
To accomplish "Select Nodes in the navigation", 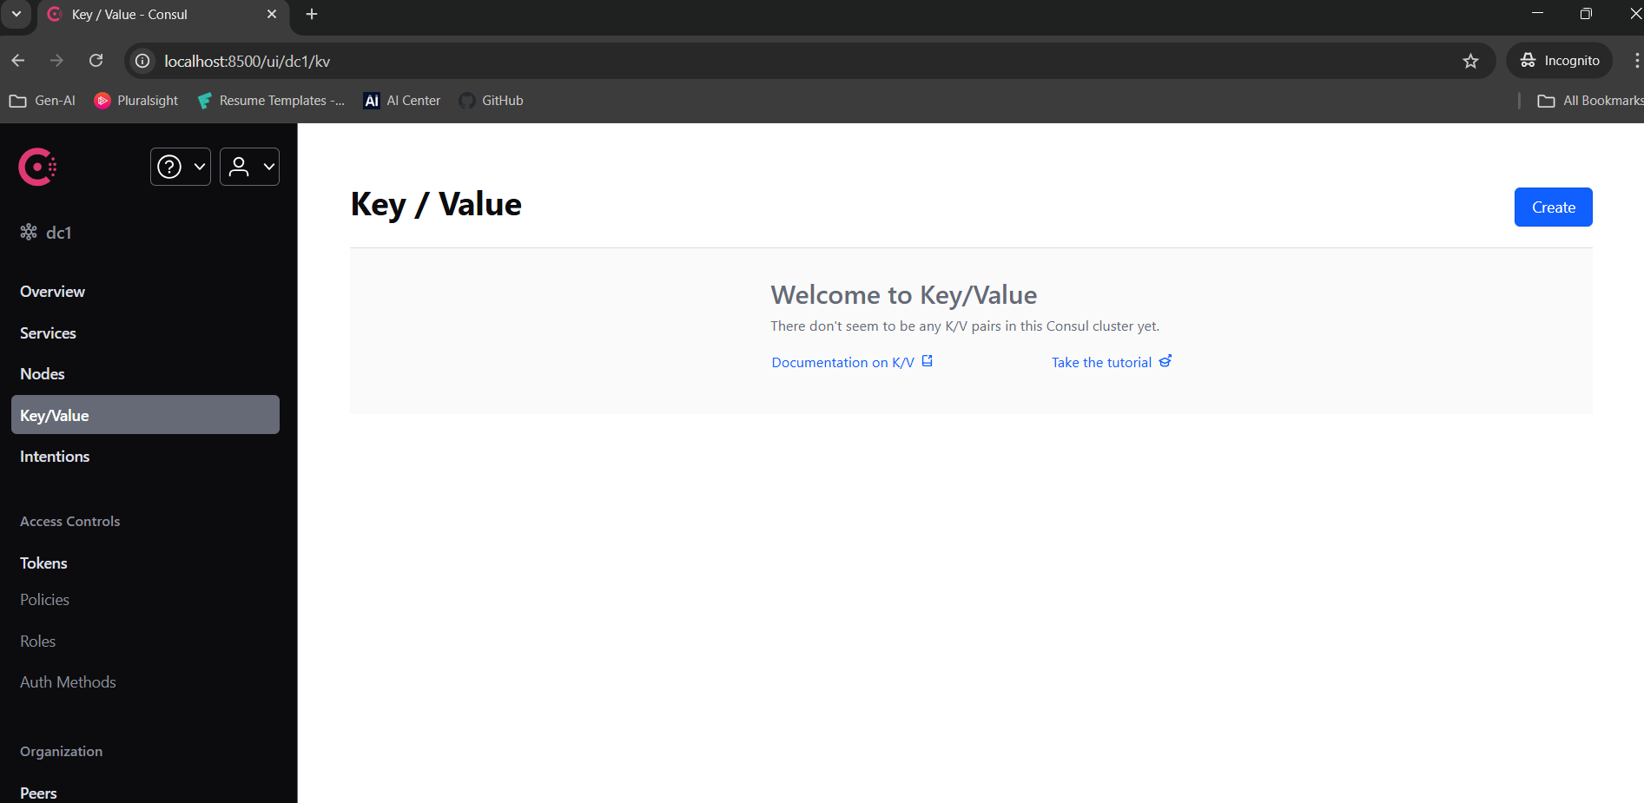I will (x=42, y=373).
